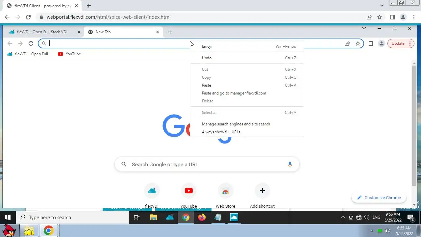Open outer Chrome three-dot menu
This screenshot has height=237, width=421.
pos(414,17)
